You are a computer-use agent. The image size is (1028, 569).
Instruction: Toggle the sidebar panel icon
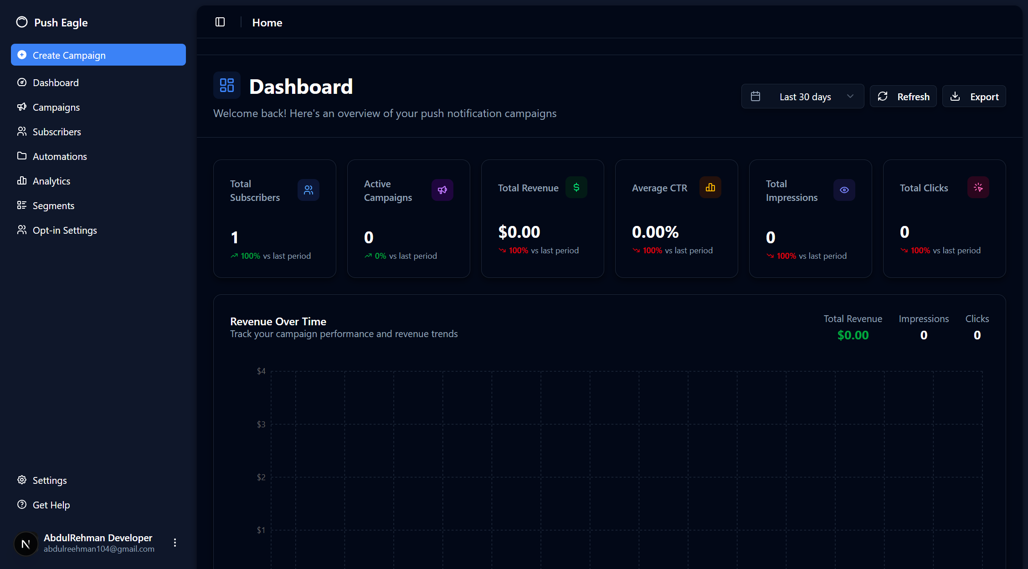coord(220,22)
